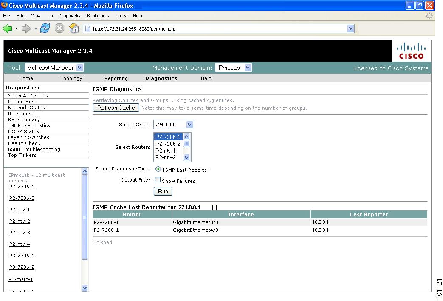The image size is (443, 301).
Task: Open device link P2-ntv-1 in sidebar
Action: (x=20, y=210)
